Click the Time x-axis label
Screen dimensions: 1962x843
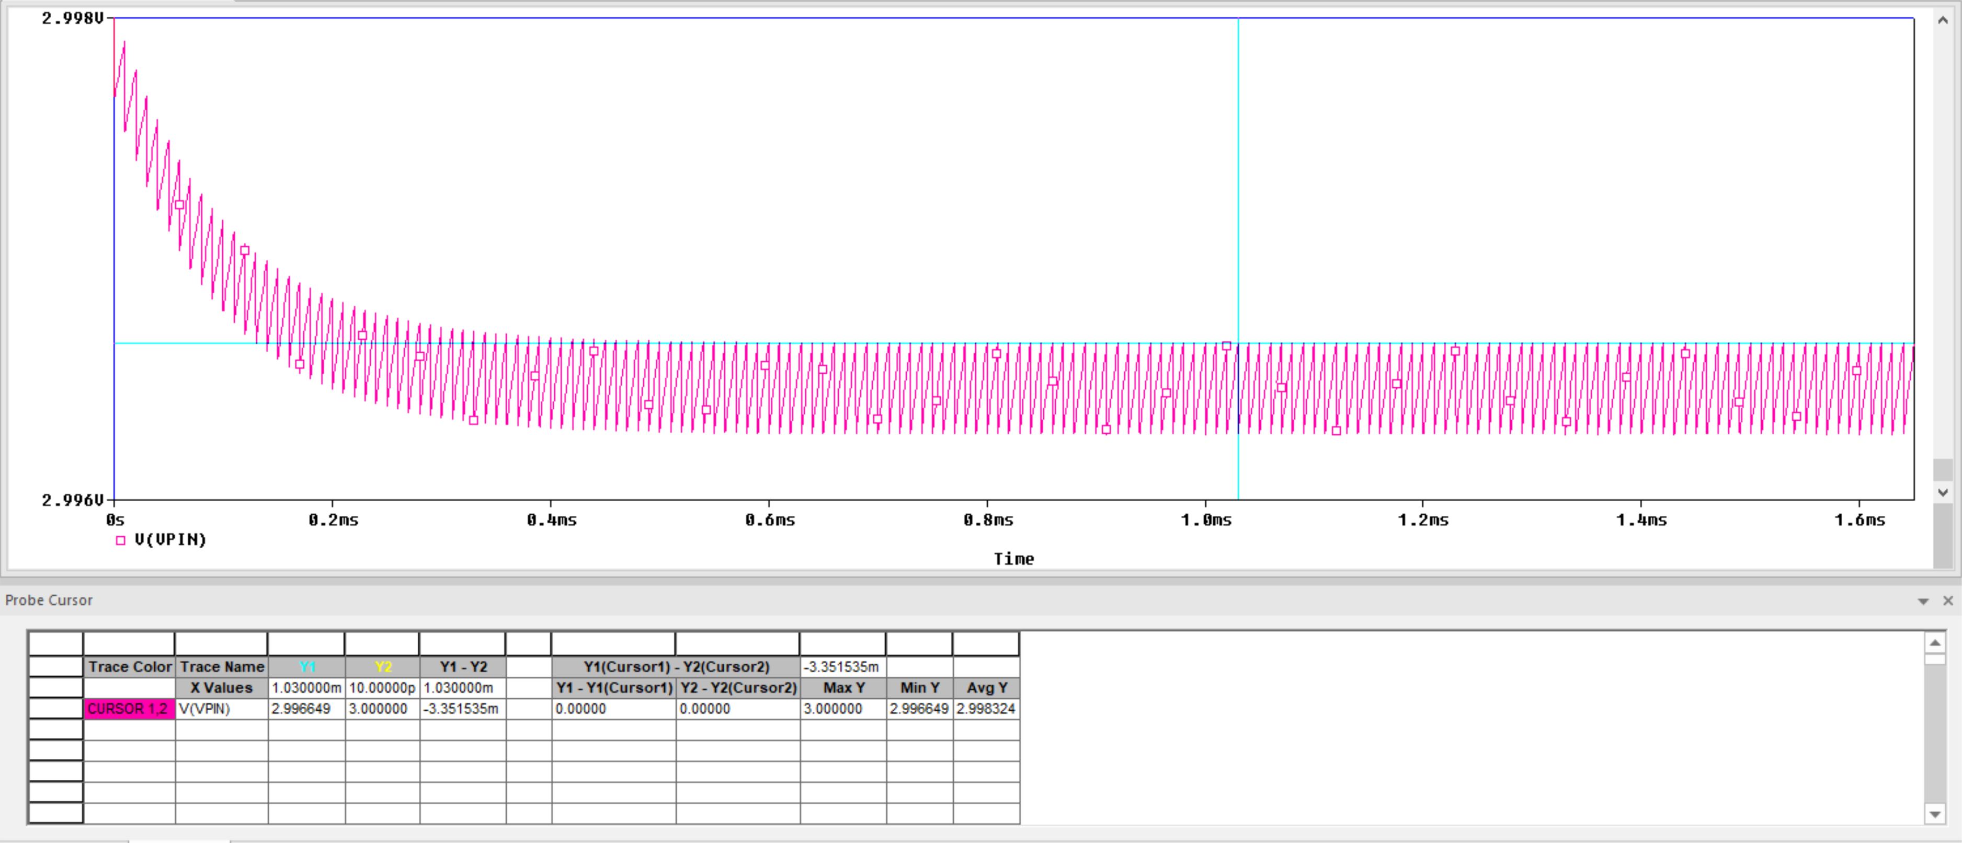click(1014, 559)
